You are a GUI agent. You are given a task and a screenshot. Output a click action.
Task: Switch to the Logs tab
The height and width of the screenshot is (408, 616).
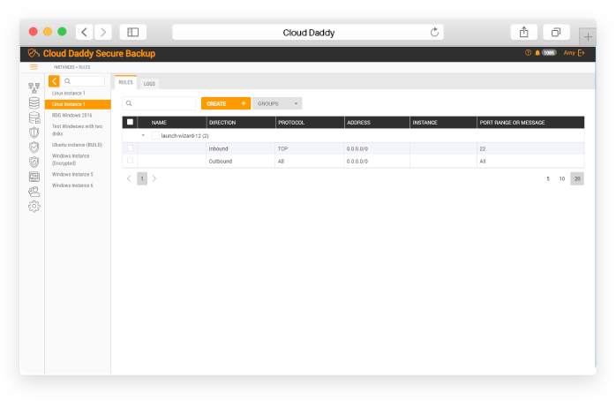pyautogui.click(x=150, y=84)
